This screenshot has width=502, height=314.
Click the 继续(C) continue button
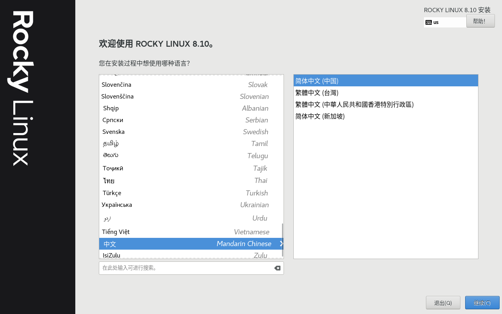click(482, 303)
